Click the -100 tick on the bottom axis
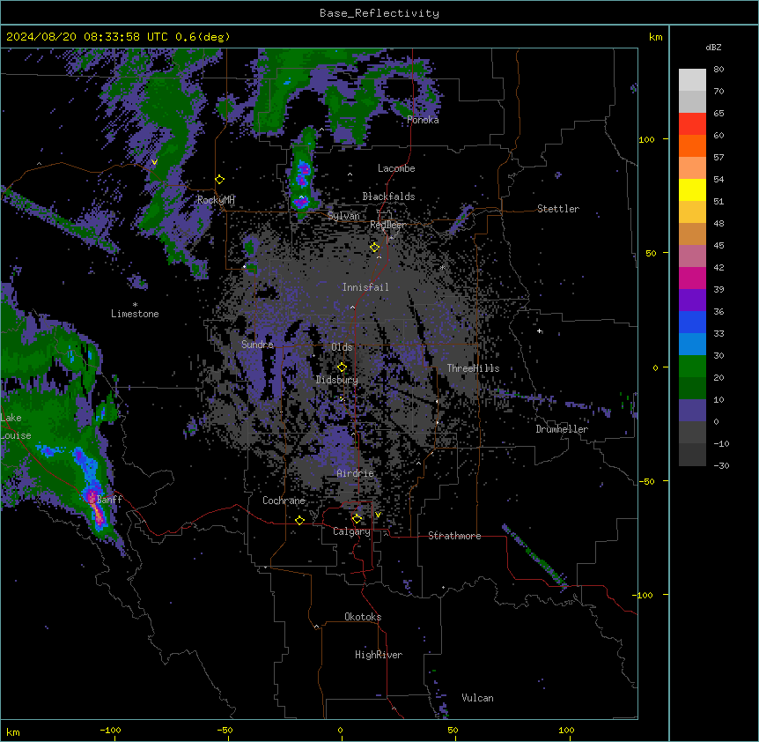The image size is (759, 742). tap(110, 730)
